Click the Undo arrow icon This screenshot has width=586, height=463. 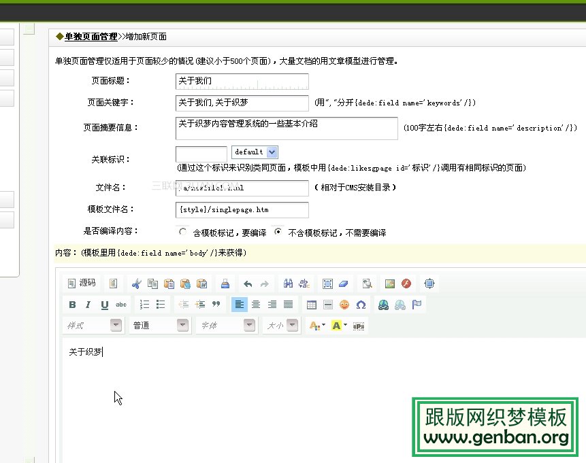tap(248, 284)
